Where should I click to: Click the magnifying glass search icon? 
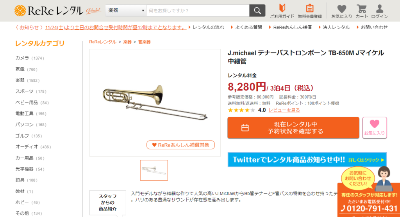coord(257,11)
